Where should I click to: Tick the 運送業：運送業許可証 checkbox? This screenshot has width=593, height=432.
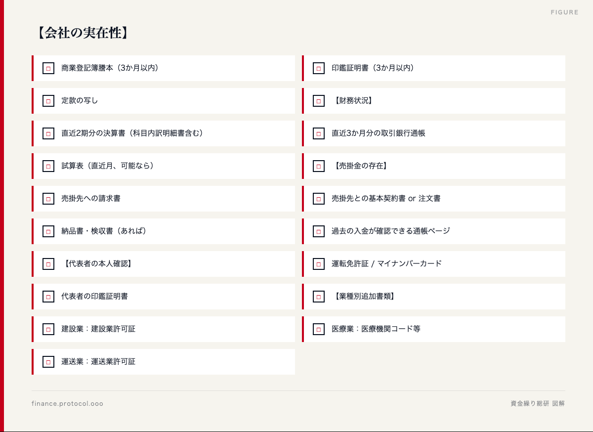[x=48, y=362]
